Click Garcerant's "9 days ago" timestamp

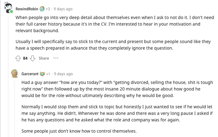click(63, 74)
